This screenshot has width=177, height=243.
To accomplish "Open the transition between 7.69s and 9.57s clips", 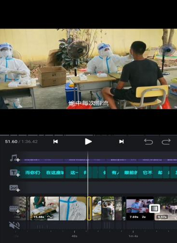I will (154, 209).
